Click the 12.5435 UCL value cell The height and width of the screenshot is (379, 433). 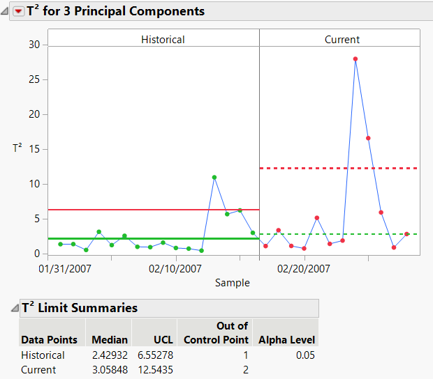(x=155, y=369)
